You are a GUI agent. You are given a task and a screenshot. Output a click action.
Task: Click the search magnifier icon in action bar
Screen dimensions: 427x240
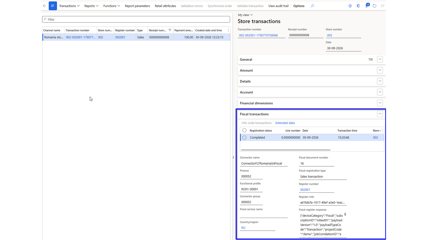312,6
